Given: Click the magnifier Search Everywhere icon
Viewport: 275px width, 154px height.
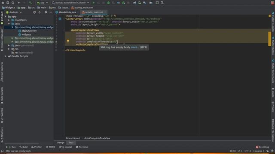Looking at the screenshot, I should click(x=162, y=3).
